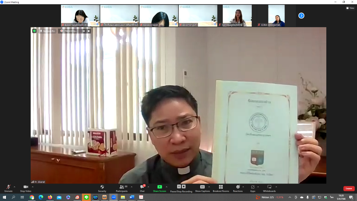Toggle Show Captions
357x201 pixels.
(203, 188)
